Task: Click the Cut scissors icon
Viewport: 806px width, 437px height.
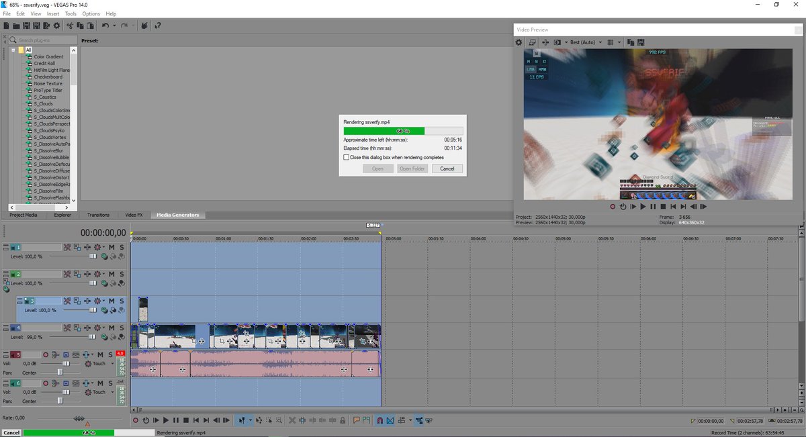Action: click(70, 26)
